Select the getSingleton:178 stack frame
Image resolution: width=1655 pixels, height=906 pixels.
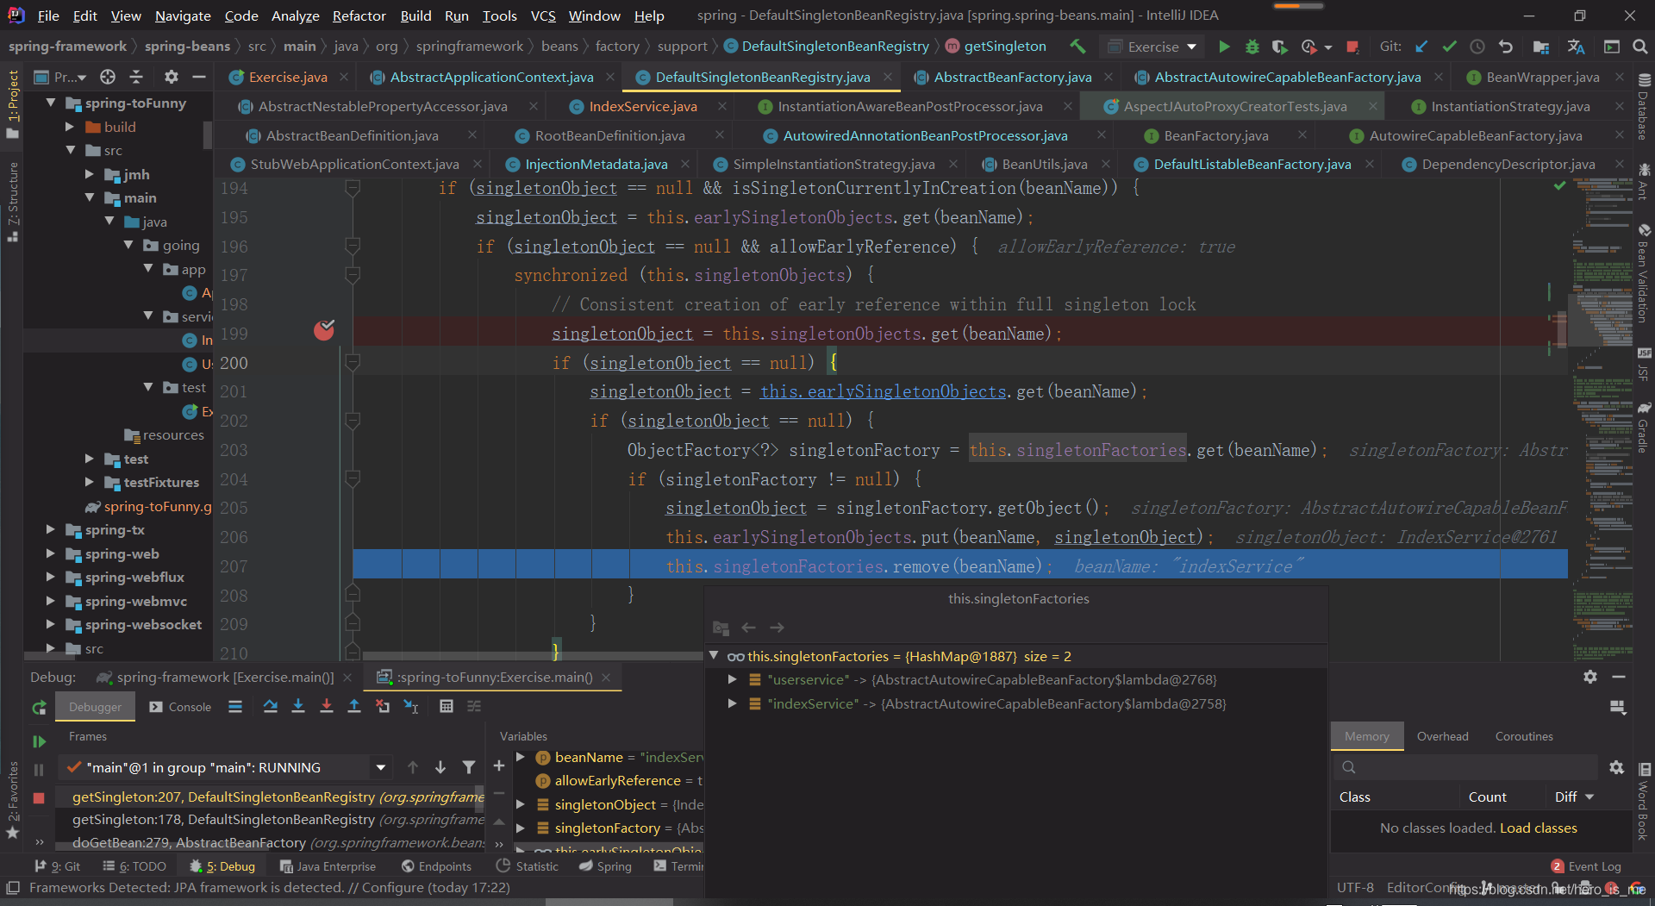tap(271, 819)
